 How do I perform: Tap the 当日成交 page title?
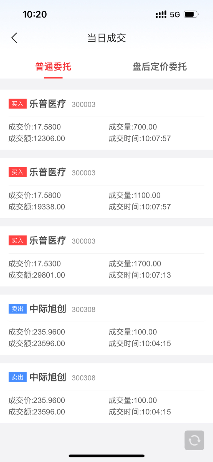point(106,38)
